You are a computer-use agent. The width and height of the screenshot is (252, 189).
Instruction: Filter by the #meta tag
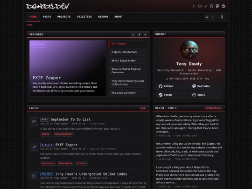(x=46, y=134)
